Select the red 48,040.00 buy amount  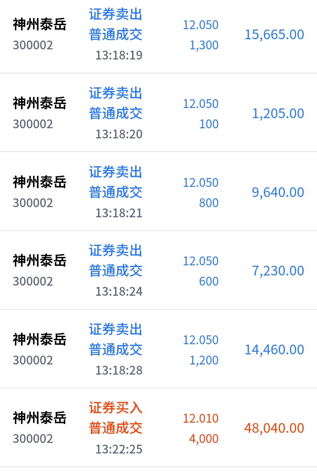(274, 428)
